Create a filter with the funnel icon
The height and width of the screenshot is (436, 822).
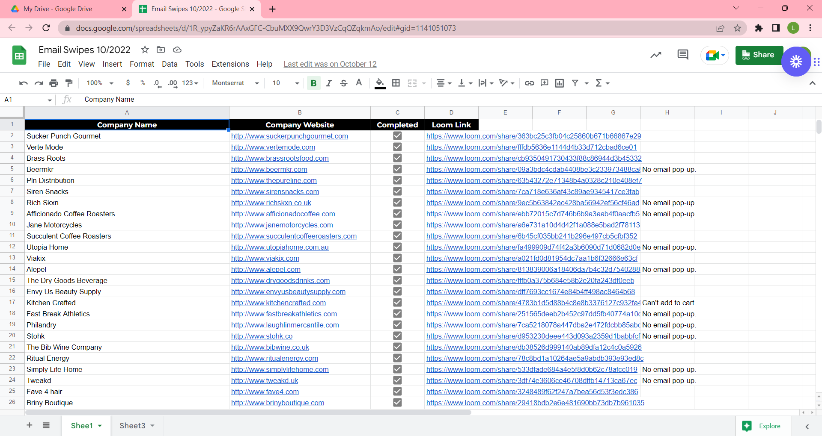coord(575,83)
